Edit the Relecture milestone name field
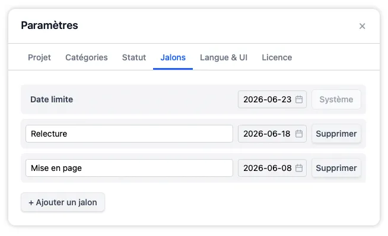The image size is (388, 236). [x=129, y=134]
